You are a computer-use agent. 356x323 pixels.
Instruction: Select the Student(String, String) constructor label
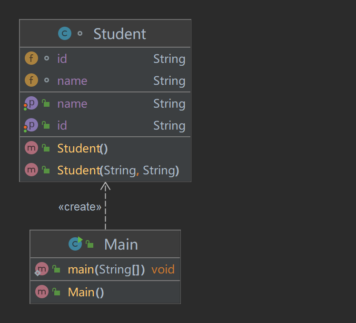(x=118, y=170)
